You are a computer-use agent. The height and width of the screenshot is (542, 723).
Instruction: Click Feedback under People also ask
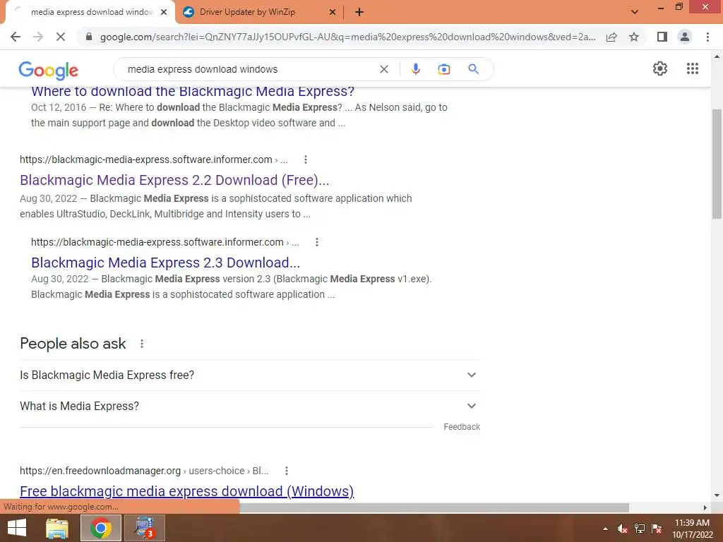[462, 427]
